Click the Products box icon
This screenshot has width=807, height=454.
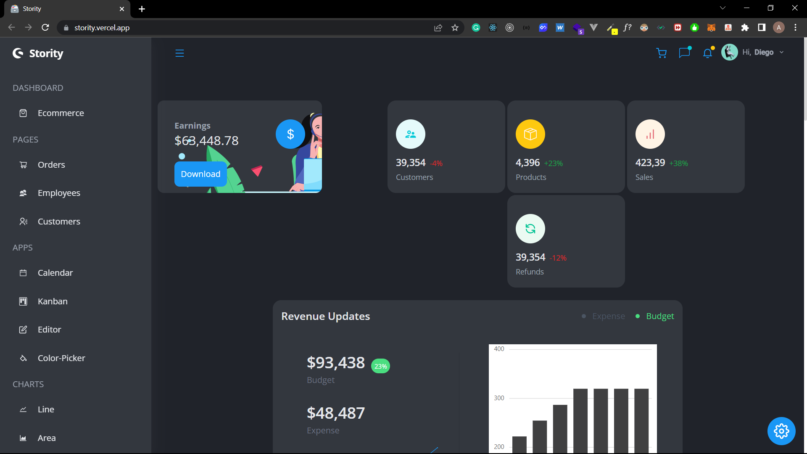tap(530, 134)
